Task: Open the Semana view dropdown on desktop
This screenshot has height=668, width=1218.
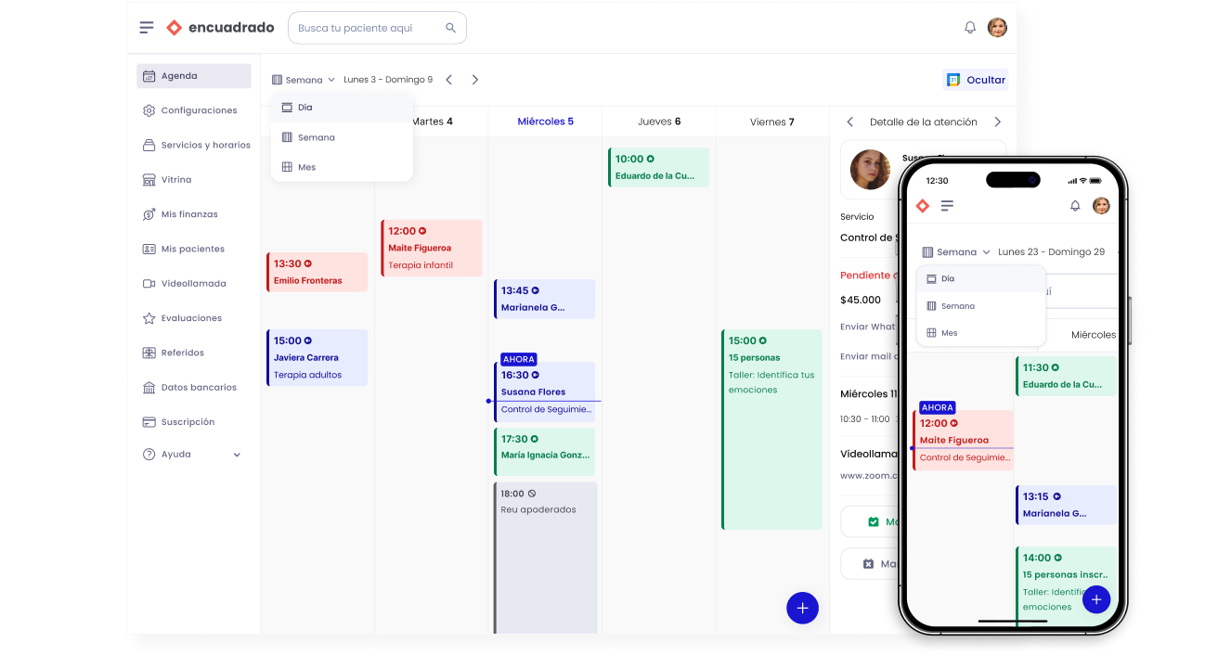Action: pos(304,80)
